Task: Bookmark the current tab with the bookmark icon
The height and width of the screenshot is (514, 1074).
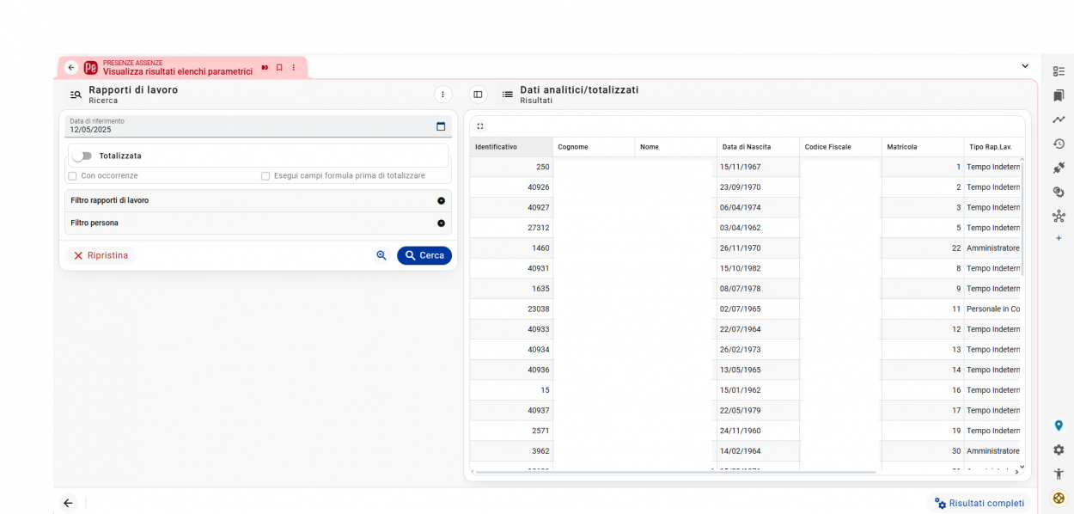Action: tap(279, 67)
